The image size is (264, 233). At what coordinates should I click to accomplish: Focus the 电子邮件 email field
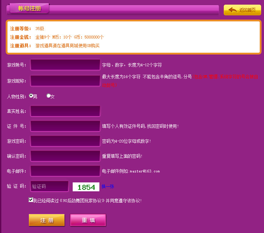pyautogui.click(x=65, y=171)
